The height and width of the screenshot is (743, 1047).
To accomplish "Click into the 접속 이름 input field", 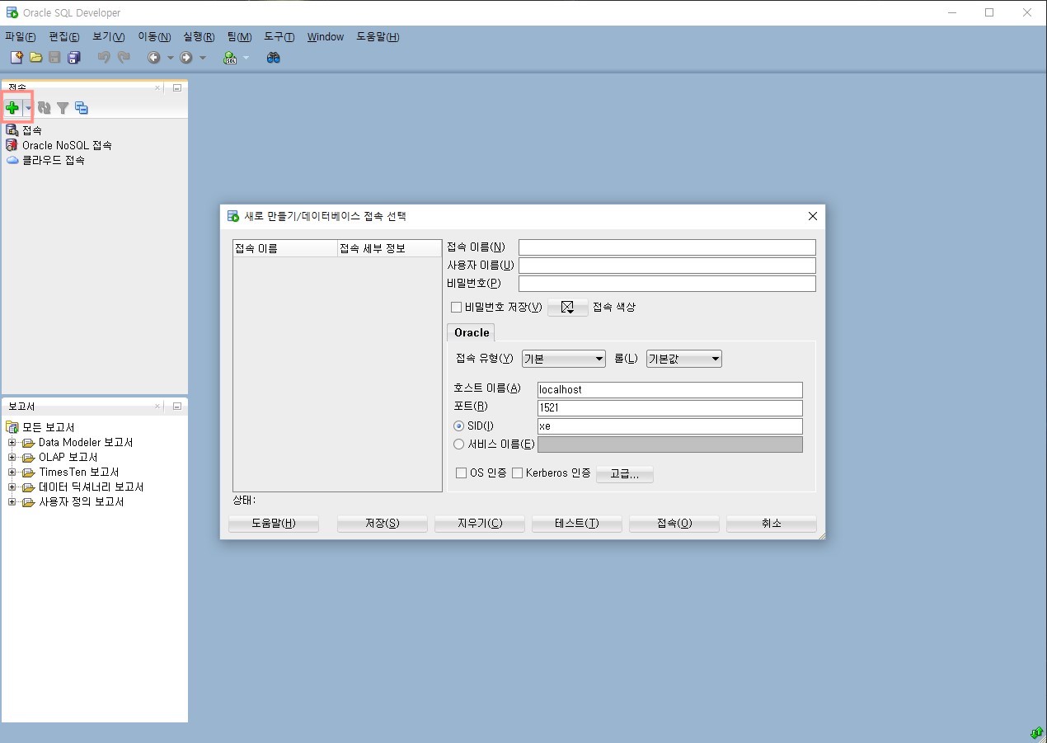I will click(667, 247).
